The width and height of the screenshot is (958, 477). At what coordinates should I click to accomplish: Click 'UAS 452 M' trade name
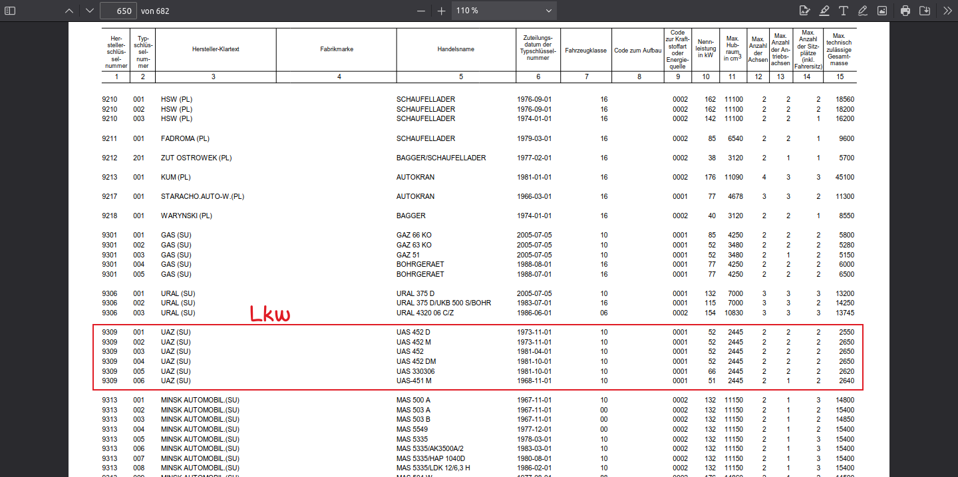[x=414, y=342]
